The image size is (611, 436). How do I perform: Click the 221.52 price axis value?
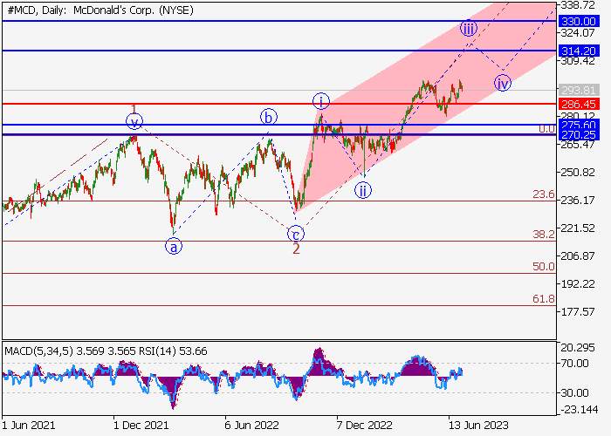coord(578,228)
